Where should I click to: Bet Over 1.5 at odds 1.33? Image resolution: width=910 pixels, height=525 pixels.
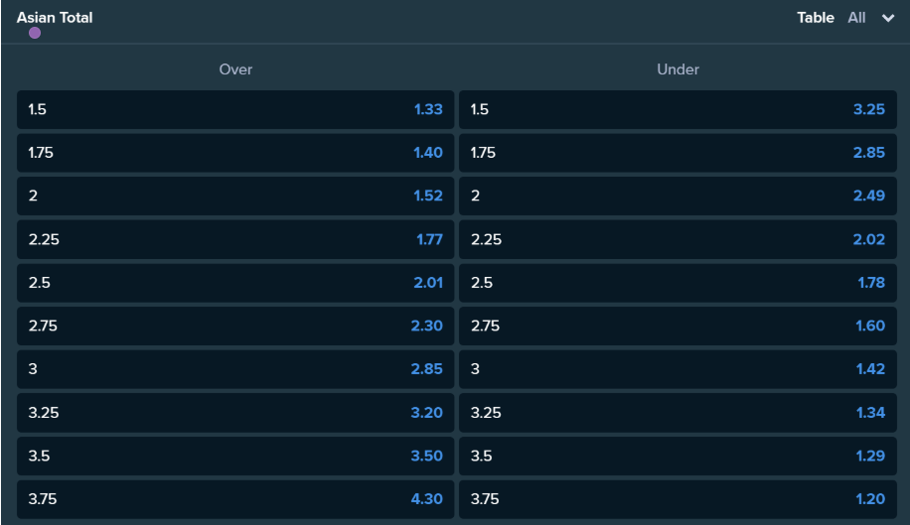point(235,109)
